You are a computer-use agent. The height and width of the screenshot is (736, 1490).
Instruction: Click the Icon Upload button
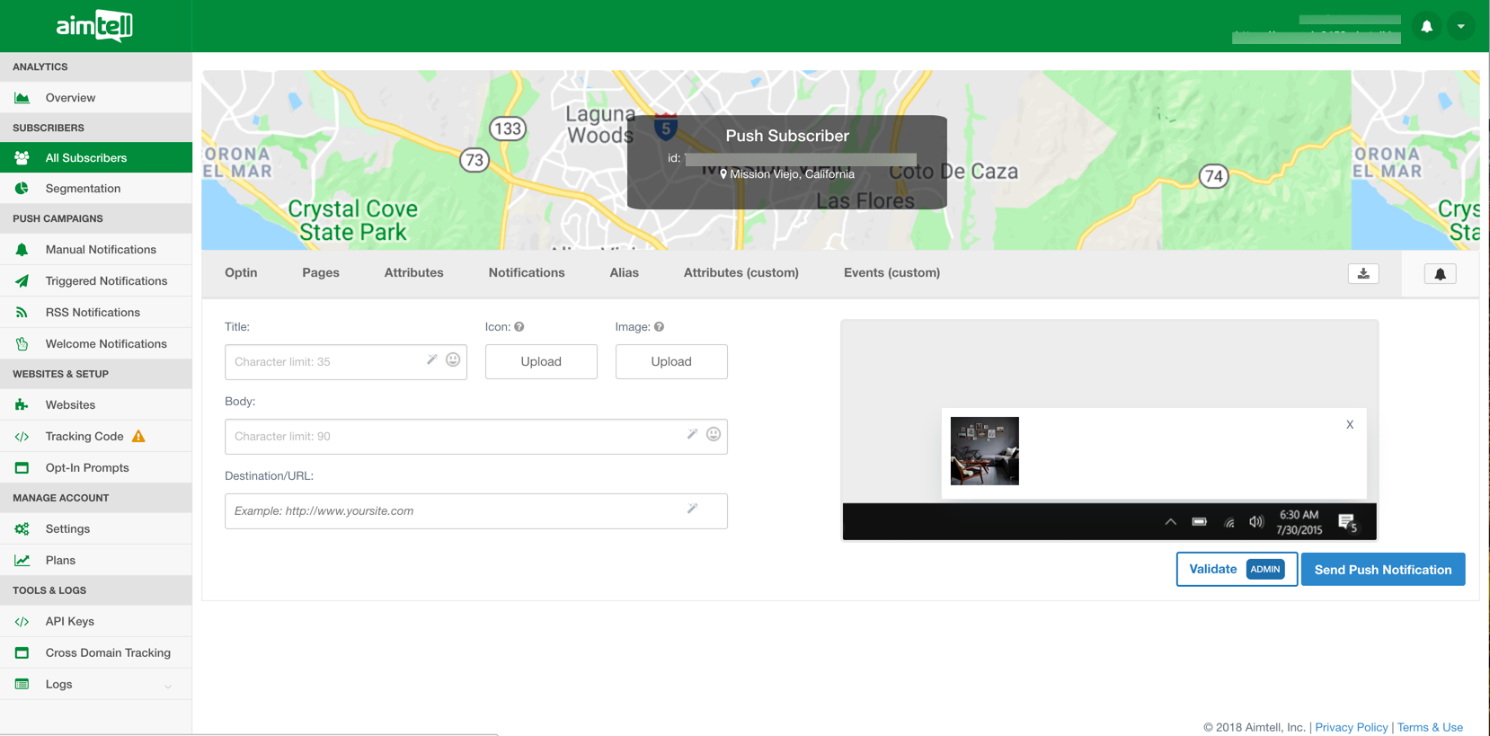pos(541,361)
